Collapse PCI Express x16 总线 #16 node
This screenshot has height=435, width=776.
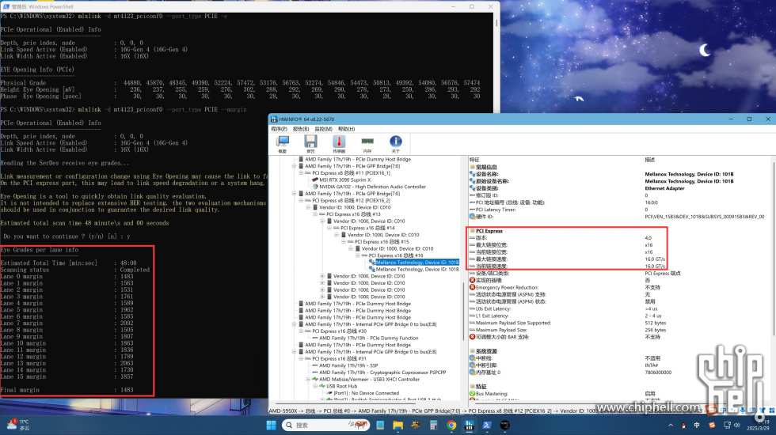pos(357,255)
